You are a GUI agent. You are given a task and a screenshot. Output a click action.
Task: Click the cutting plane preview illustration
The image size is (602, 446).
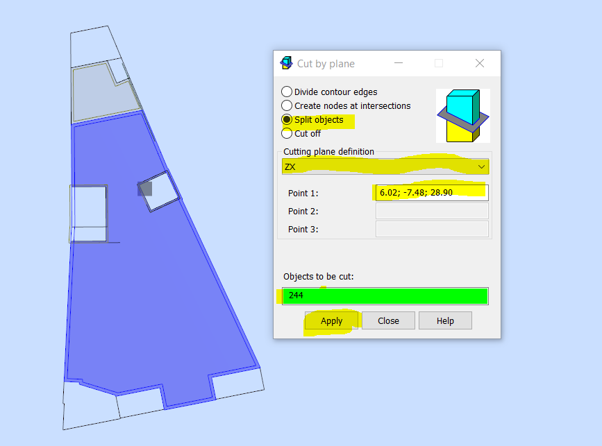[x=462, y=117]
